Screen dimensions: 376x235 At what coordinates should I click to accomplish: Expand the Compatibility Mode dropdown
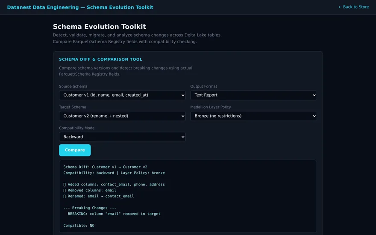(122, 137)
